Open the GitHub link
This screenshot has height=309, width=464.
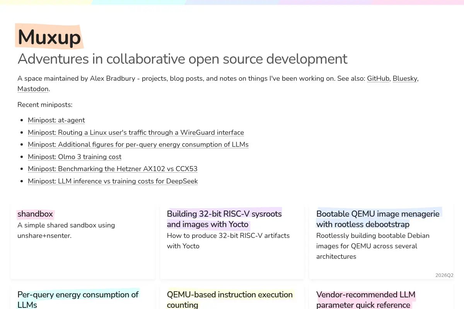click(378, 78)
